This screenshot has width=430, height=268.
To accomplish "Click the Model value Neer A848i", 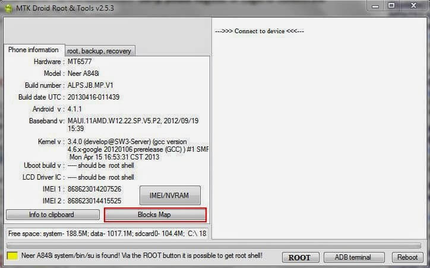I will (x=87, y=74).
